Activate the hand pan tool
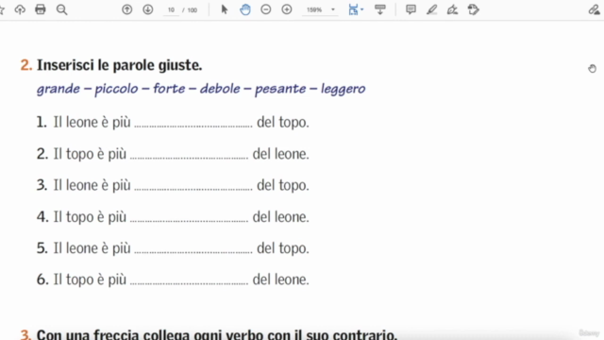The image size is (604, 340). [x=245, y=9]
